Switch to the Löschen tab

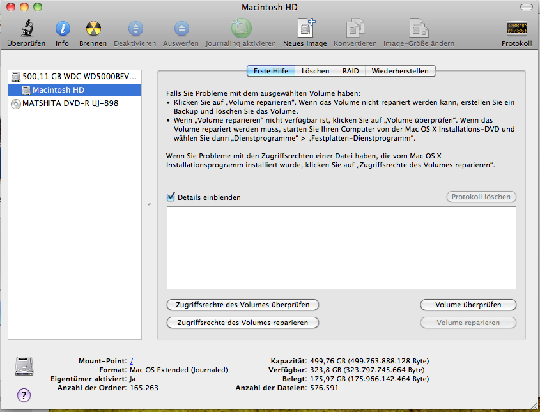pos(315,71)
